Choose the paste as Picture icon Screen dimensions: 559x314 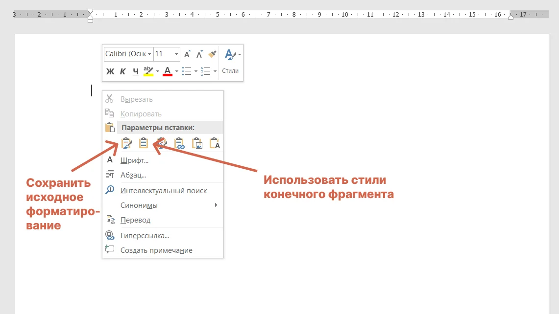point(197,143)
